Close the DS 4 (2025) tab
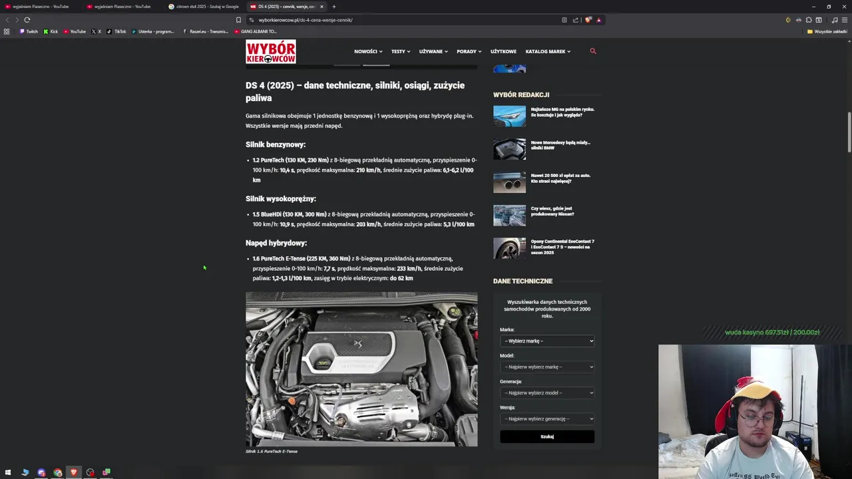The width and height of the screenshot is (852, 479). (321, 7)
